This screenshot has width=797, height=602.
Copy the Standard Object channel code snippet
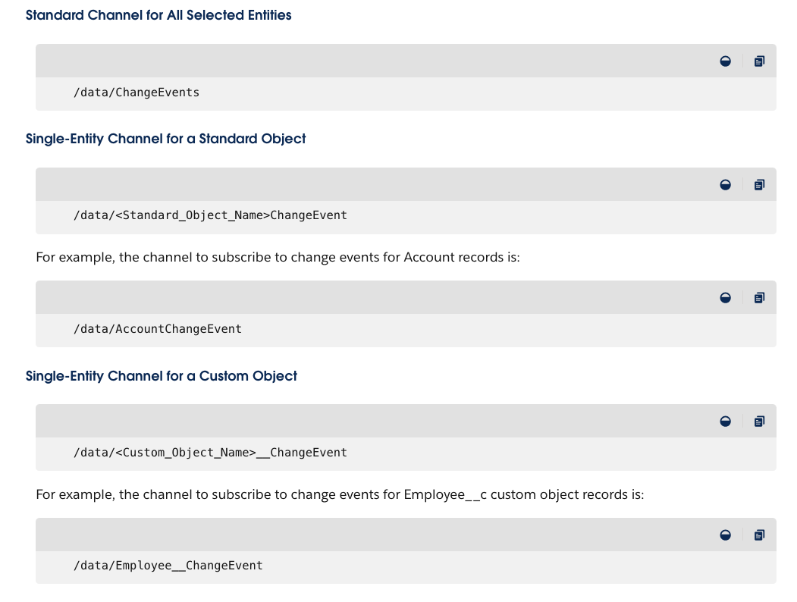(759, 184)
